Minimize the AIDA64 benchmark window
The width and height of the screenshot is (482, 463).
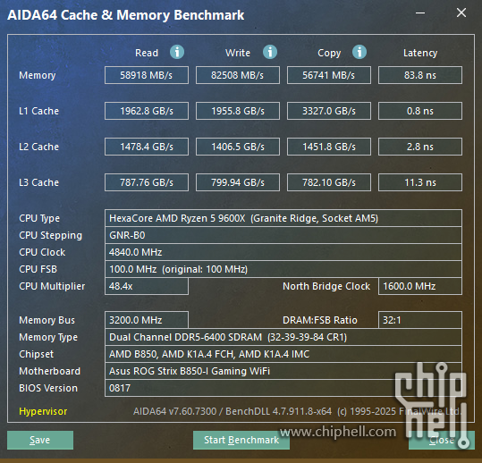[420, 13]
